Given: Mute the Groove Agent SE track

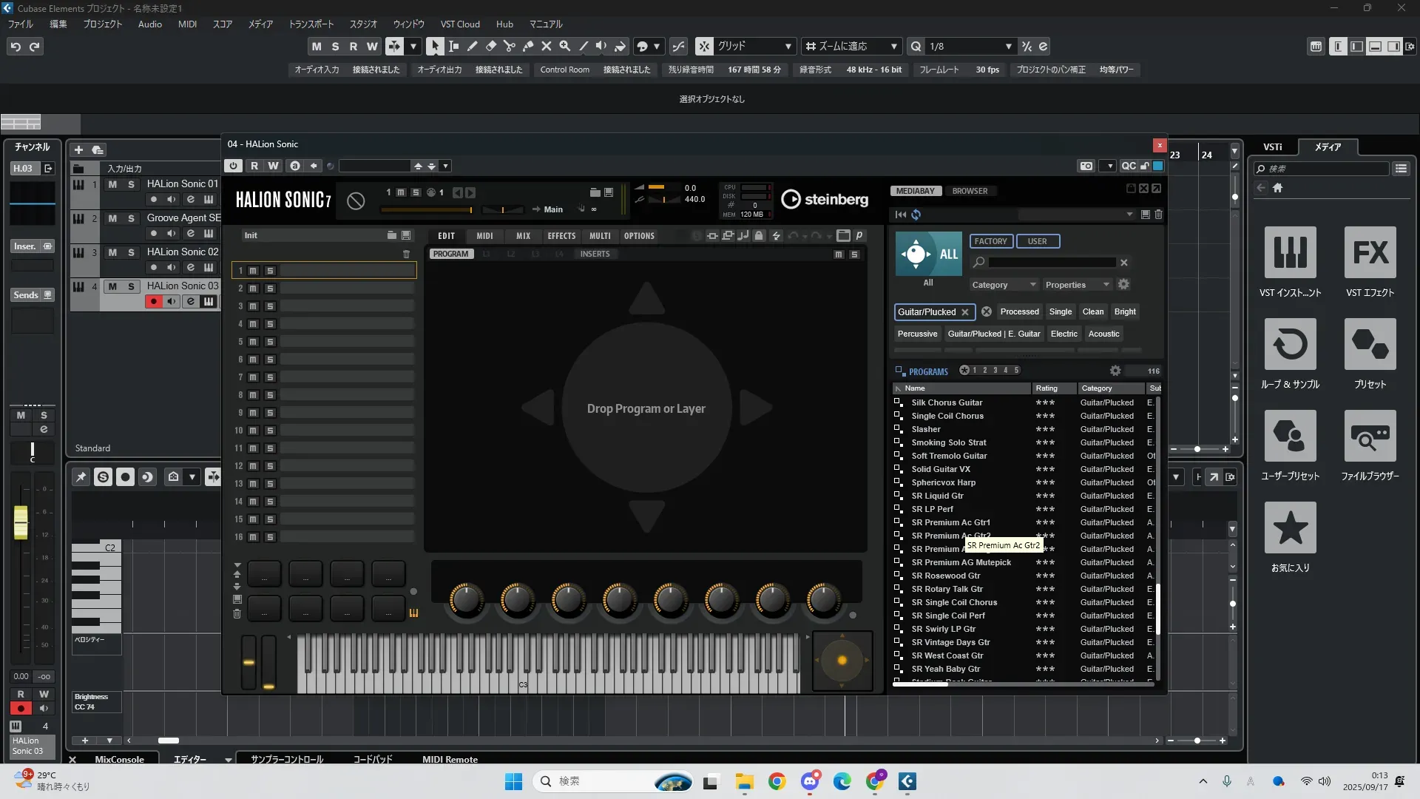Looking at the screenshot, I should (x=112, y=218).
